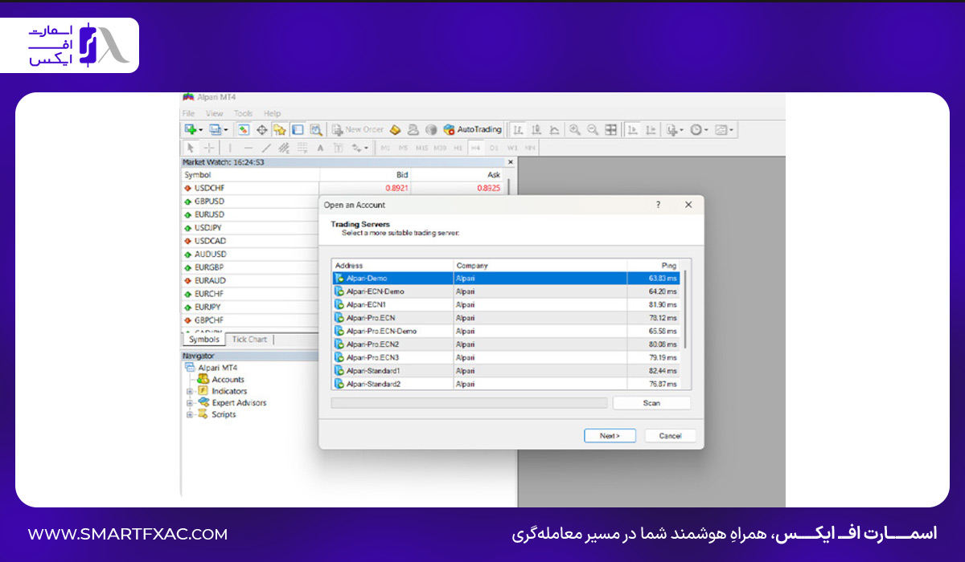This screenshot has width=965, height=562.
Task: Select the Candlesticks chart icon
Action: 537,129
